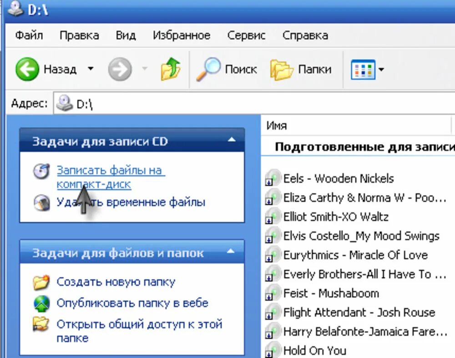Select file Eurythmics - Miracle Of Love
Image resolution: width=455 pixels, height=358 pixels.
click(x=355, y=255)
